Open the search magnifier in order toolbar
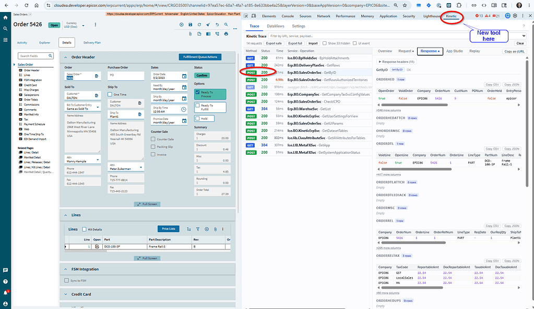The image size is (534, 309). coord(226,25)
